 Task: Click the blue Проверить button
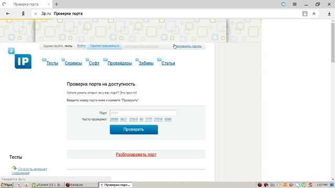[134, 130]
